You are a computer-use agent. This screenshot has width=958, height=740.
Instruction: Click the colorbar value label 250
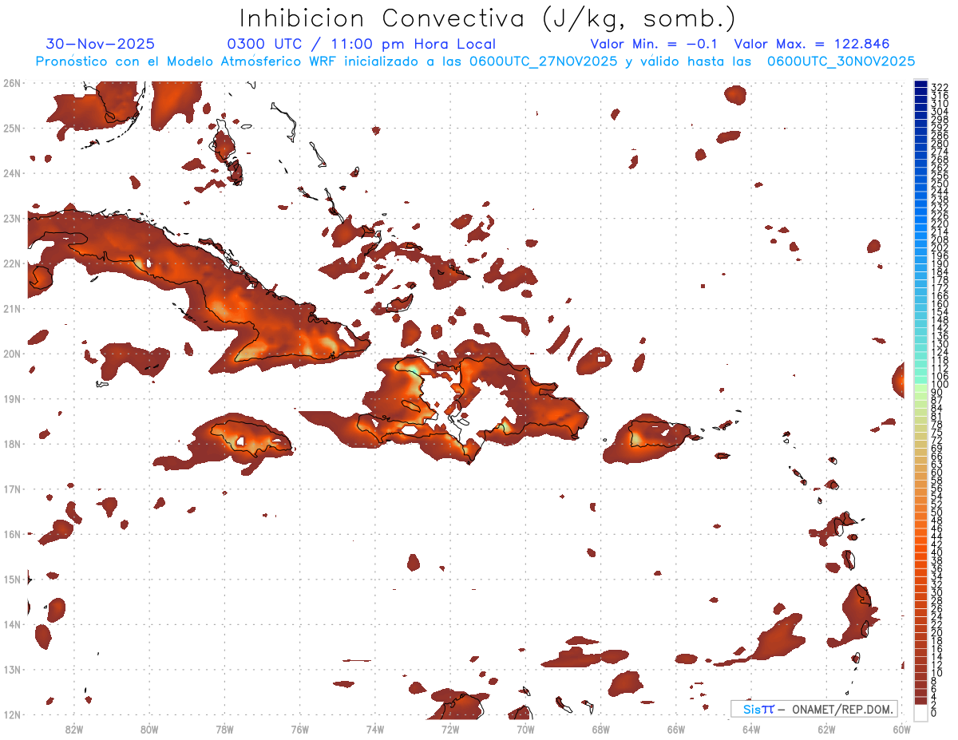pyautogui.click(x=940, y=184)
